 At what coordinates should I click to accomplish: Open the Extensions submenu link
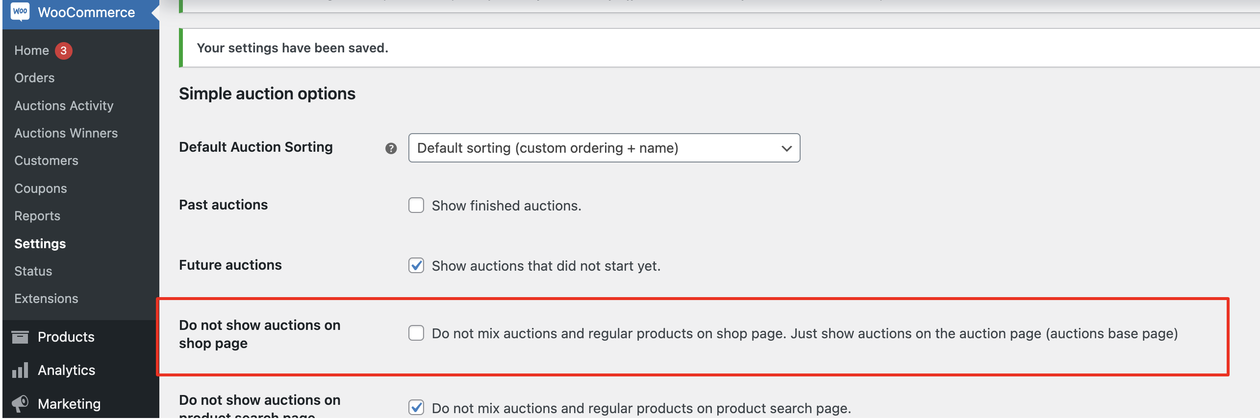(46, 299)
